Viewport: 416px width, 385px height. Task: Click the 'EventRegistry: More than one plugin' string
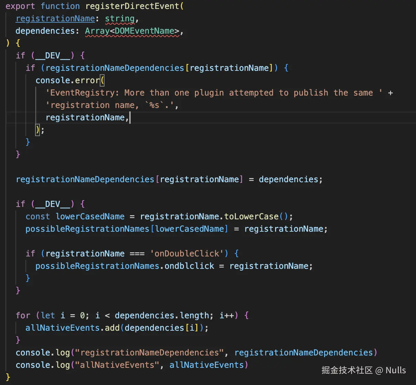pos(214,93)
